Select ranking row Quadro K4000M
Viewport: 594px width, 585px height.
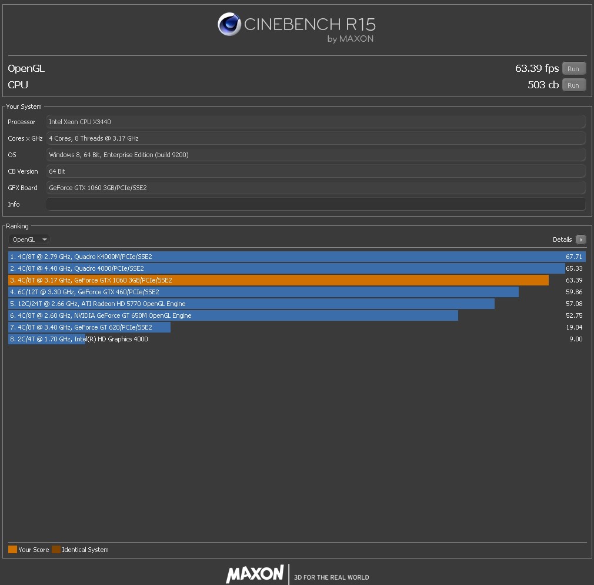[297, 257]
